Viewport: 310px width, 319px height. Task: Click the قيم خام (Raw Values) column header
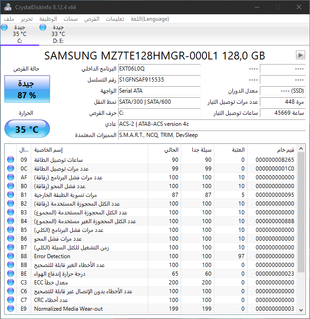(x=272, y=150)
